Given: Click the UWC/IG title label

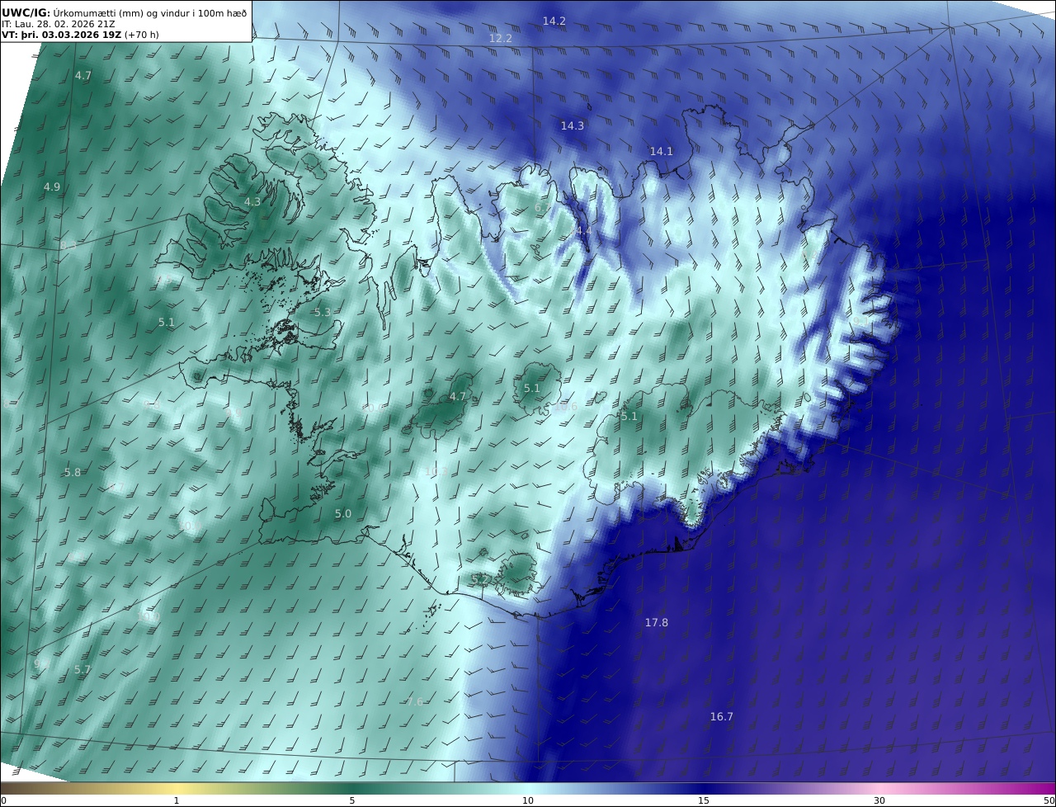Looking at the screenshot, I should pos(26,12).
